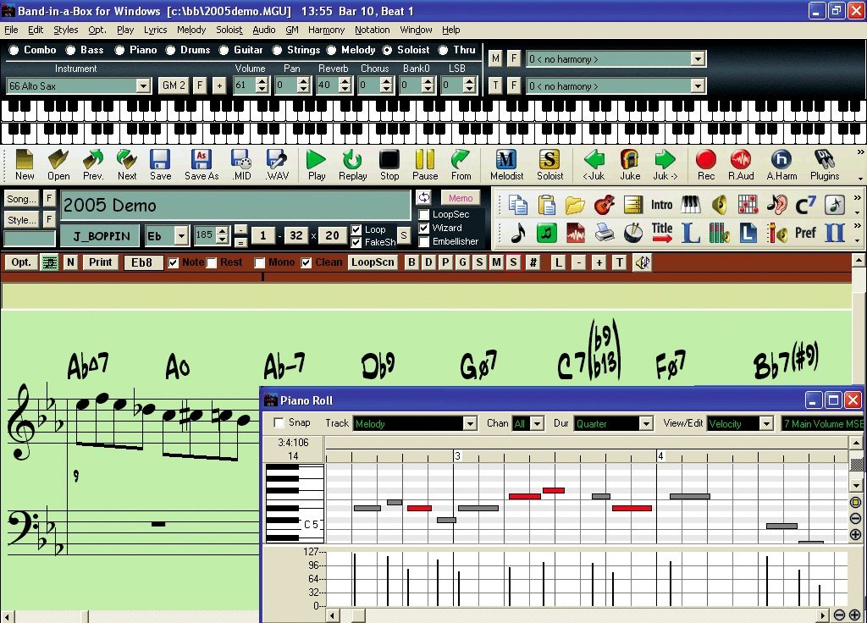Save the song with the Save icon
Image resolution: width=867 pixels, height=623 pixels.
click(160, 165)
